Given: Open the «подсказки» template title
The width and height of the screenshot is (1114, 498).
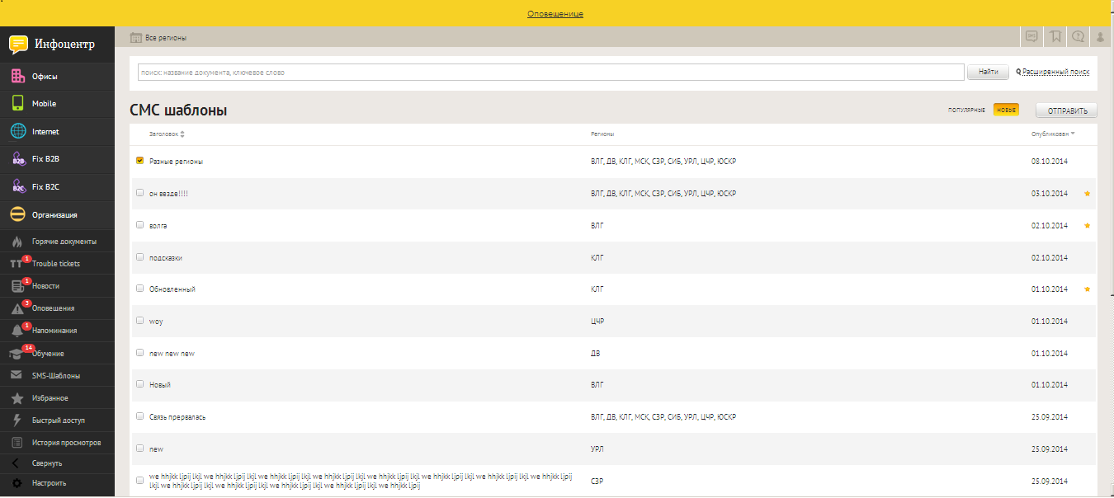Looking at the screenshot, I should [x=166, y=257].
